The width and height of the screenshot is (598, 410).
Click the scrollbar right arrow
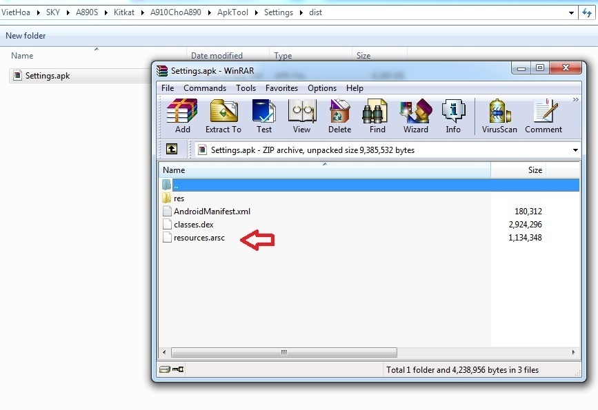click(573, 353)
